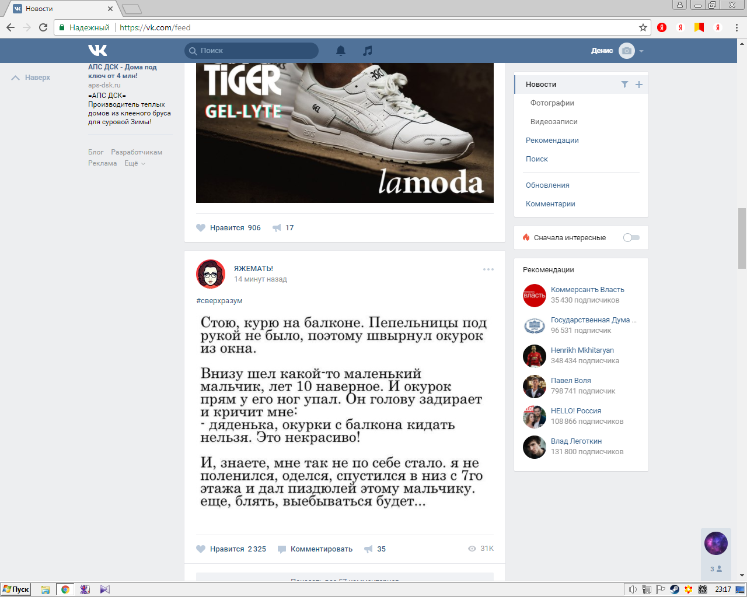This screenshot has height=597, width=747.
Task: Click the page vertical scrollbar thumb
Action: point(742,237)
